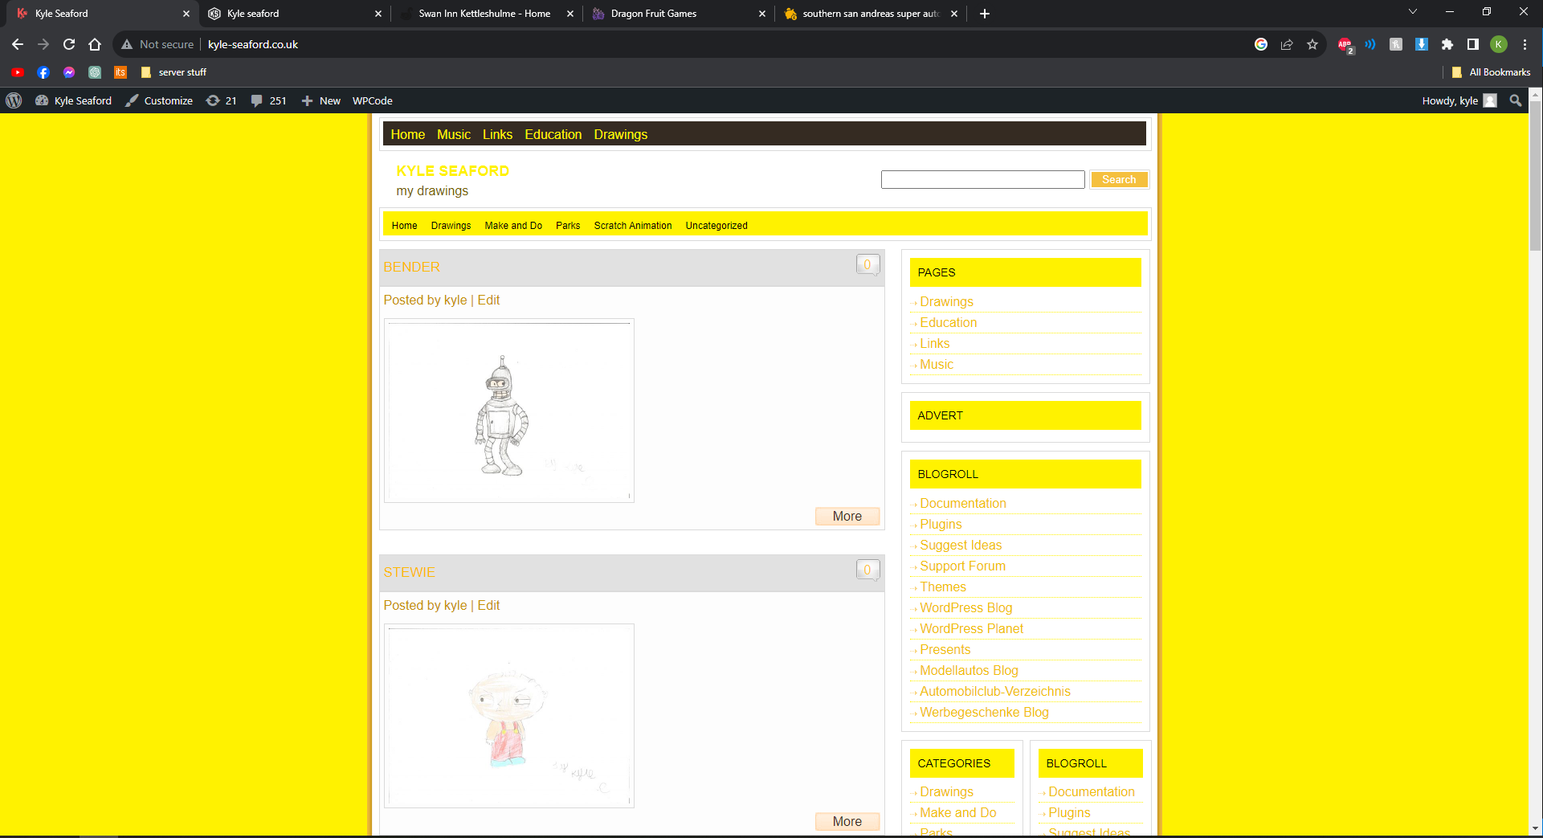Open the admin bar search magnifier

tap(1515, 100)
